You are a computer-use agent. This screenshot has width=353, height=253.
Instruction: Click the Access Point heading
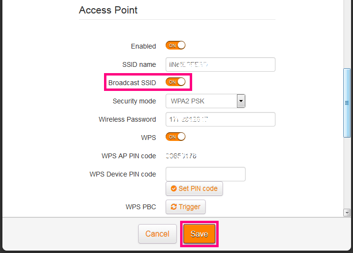click(x=108, y=10)
